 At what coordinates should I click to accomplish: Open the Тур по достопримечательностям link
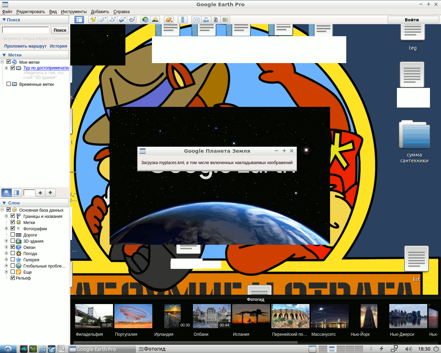tap(46, 68)
